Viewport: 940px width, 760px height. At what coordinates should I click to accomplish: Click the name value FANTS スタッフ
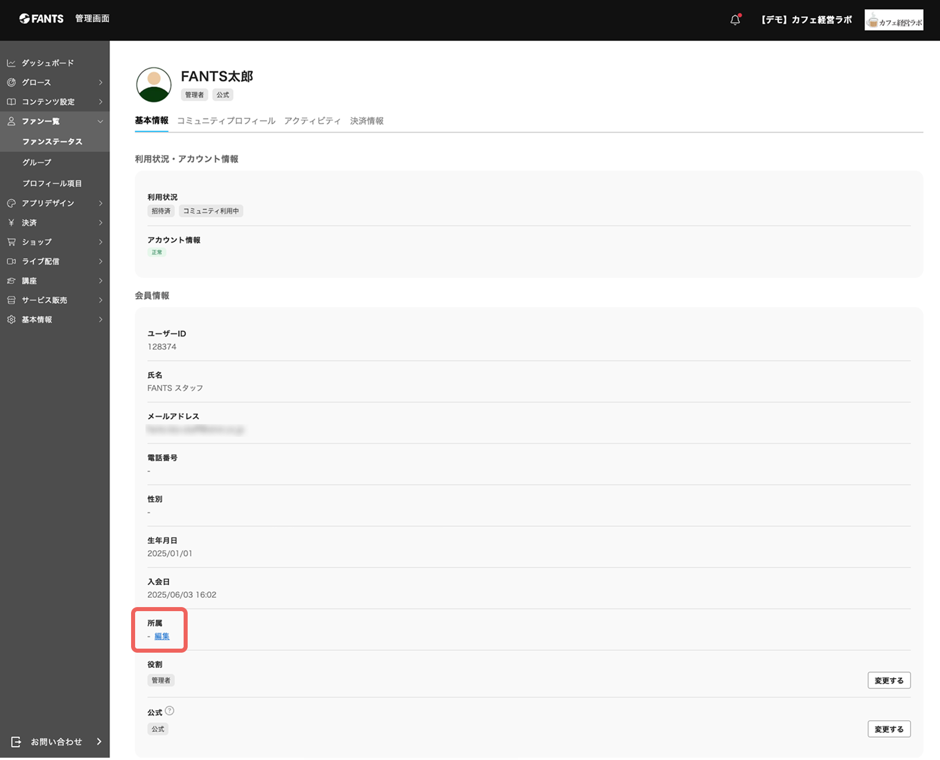[x=175, y=388]
